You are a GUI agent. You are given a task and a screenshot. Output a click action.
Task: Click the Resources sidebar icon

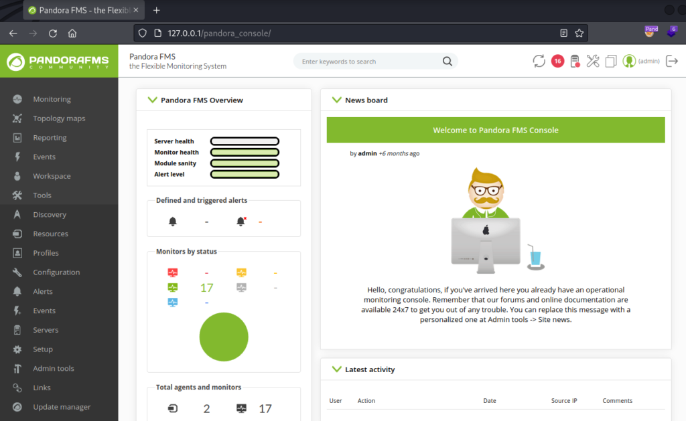point(17,234)
